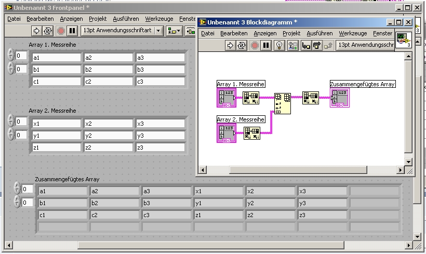426x254 pixels.
Task: Click Step Into button in Blockdiagramm
Action: 306,45
